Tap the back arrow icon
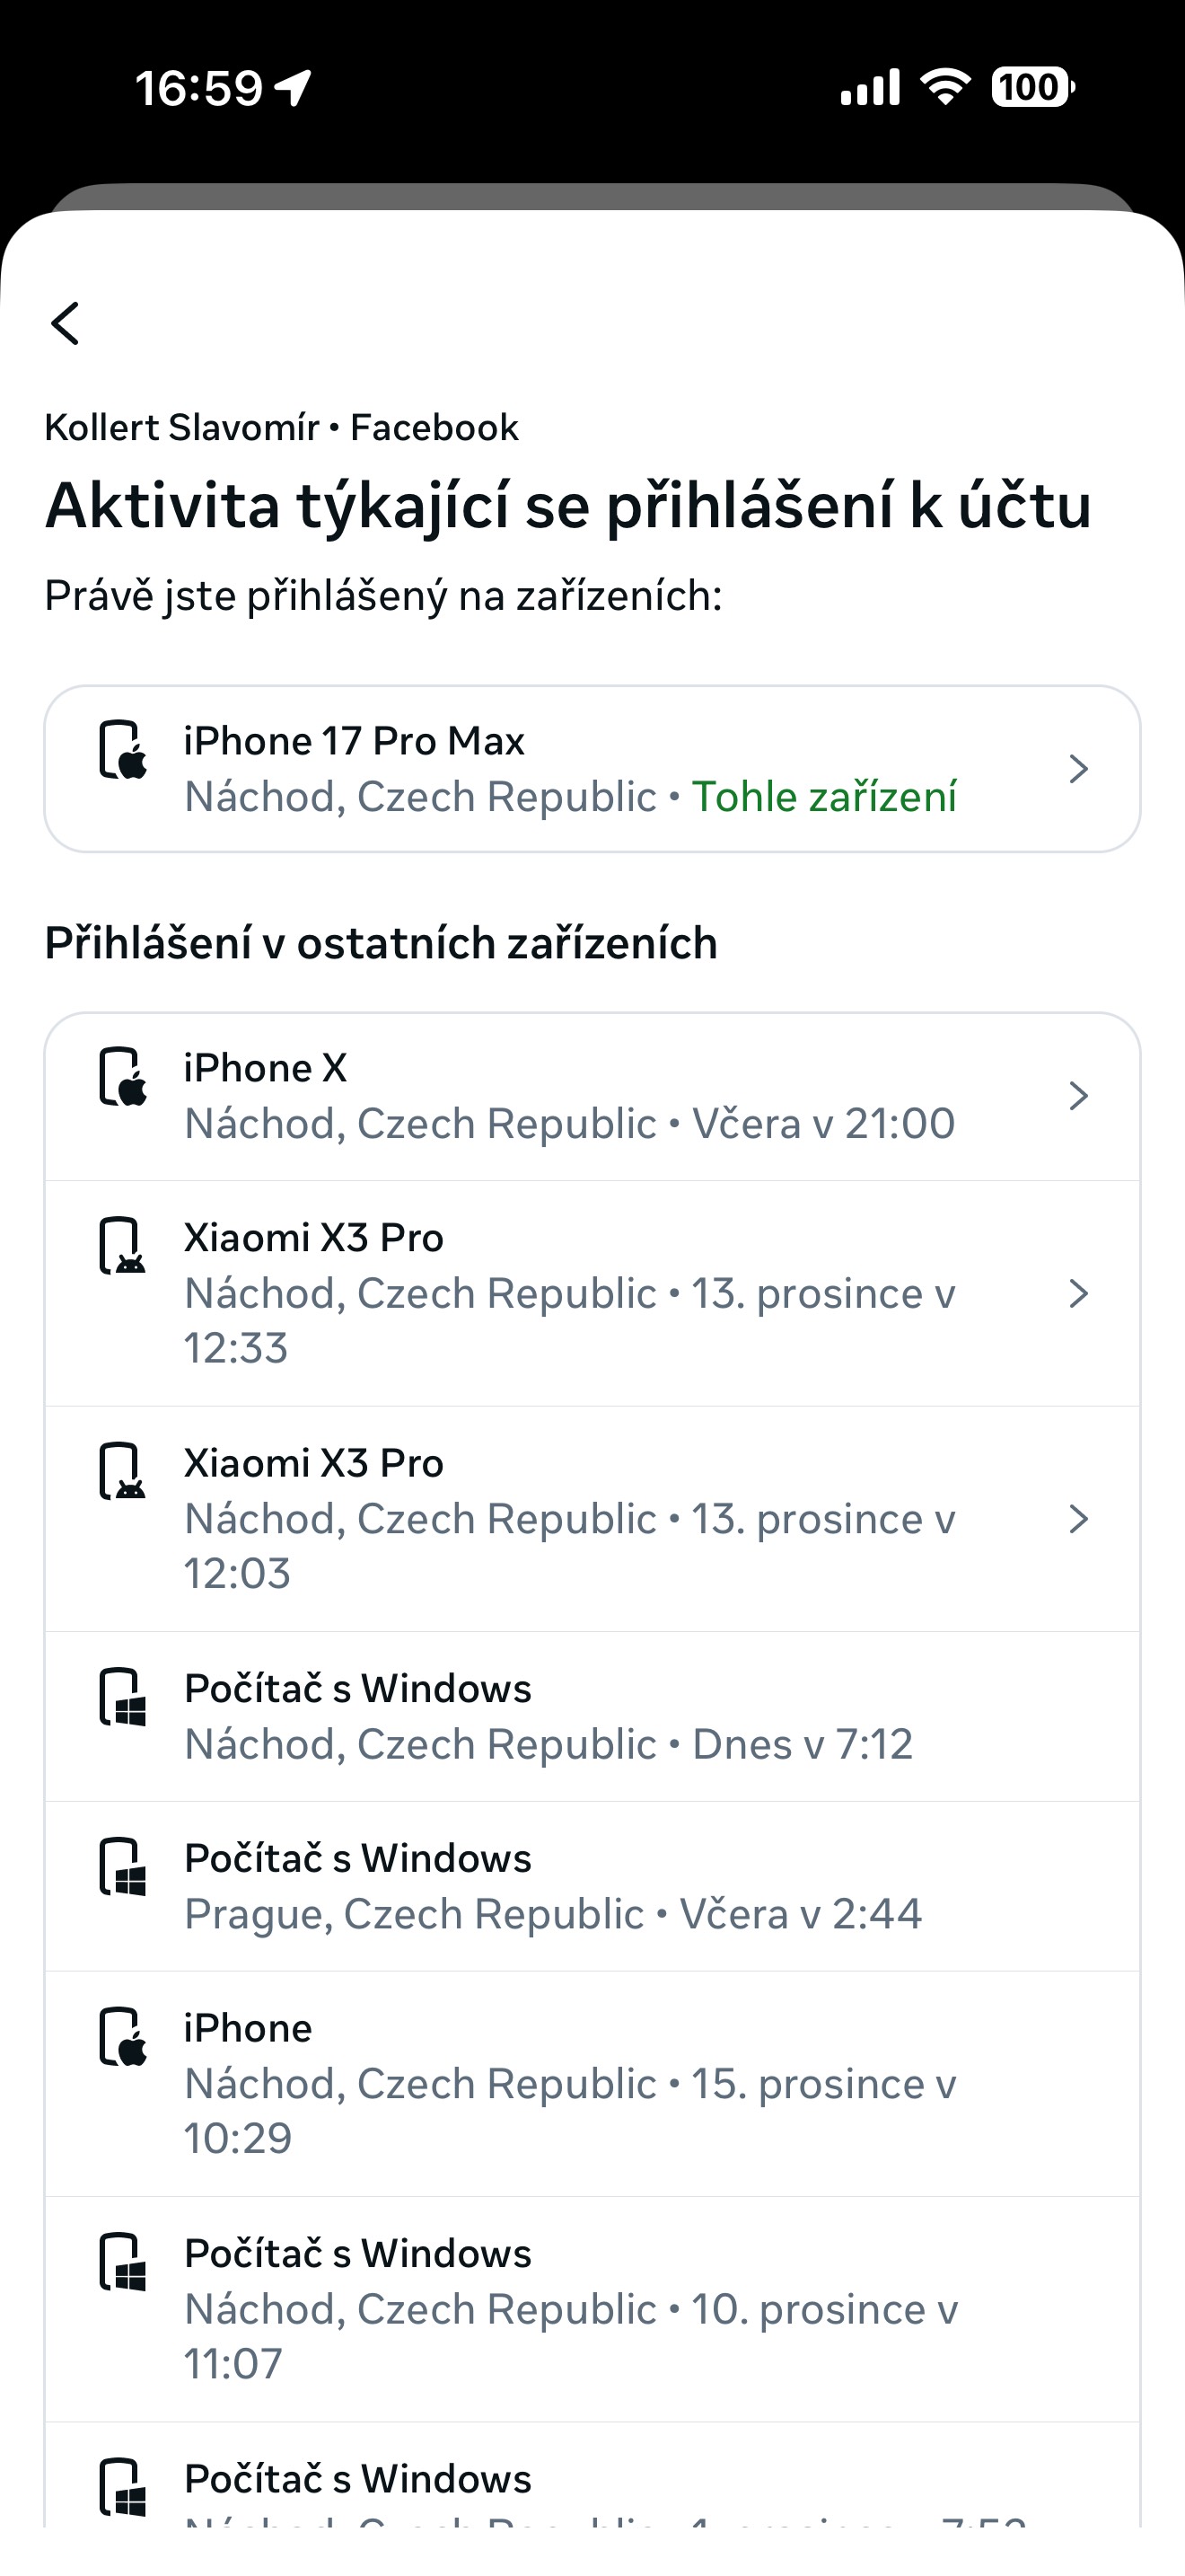The height and width of the screenshot is (2576, 1185). click(66, 323)
